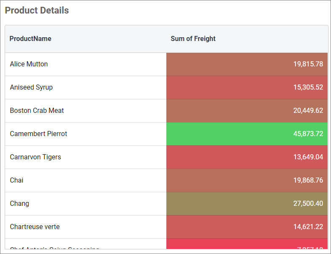The height and width of the screenshot is (254, 331).
Task: Click the ProductName column header
Action: coord(30,39)
